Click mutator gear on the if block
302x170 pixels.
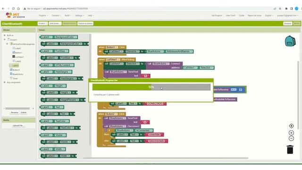[x=105, y=130]
